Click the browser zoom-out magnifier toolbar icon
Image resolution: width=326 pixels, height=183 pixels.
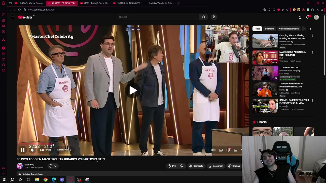(265, 10)
